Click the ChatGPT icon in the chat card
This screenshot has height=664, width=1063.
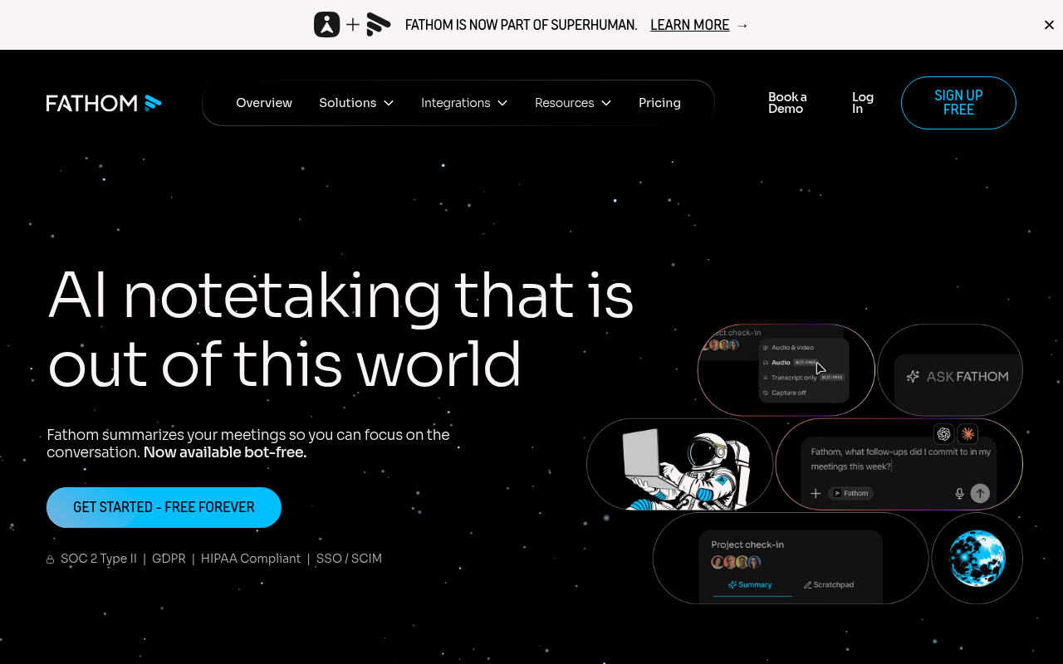(x=943, y=433)
